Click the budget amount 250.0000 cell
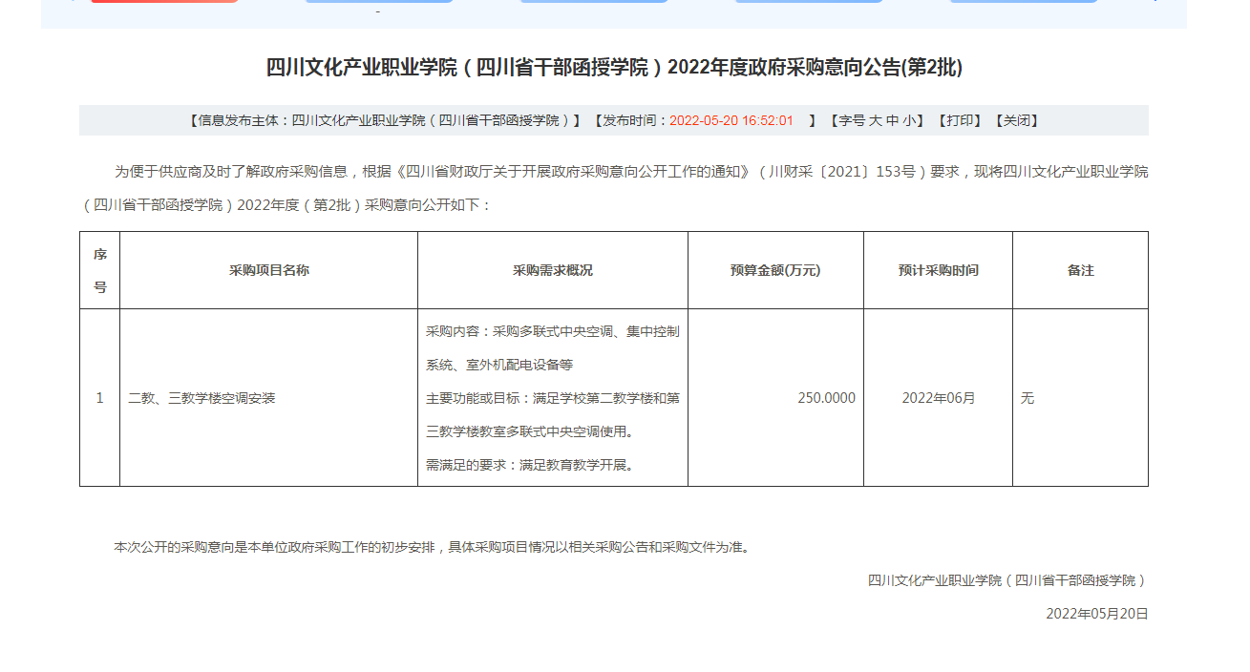This screenshot has height=672, width=1250. [x=826, y=398]
